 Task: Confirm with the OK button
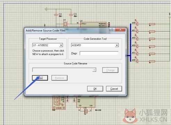(95, 89)
